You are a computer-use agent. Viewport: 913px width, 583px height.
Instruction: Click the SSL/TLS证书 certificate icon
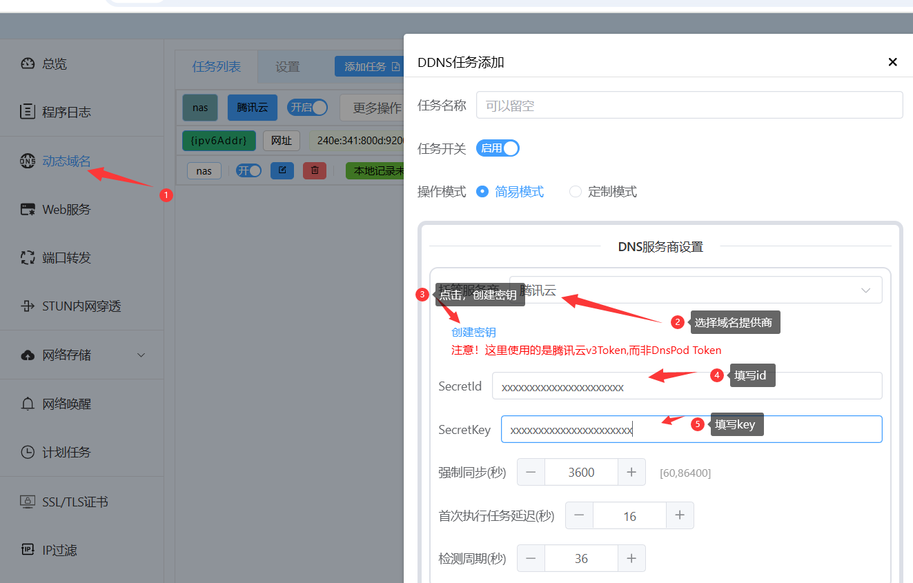coord(28,502)
